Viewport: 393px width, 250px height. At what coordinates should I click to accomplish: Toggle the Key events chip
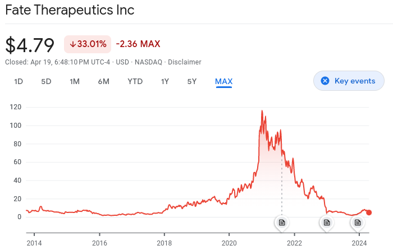[x=349, y=81]
